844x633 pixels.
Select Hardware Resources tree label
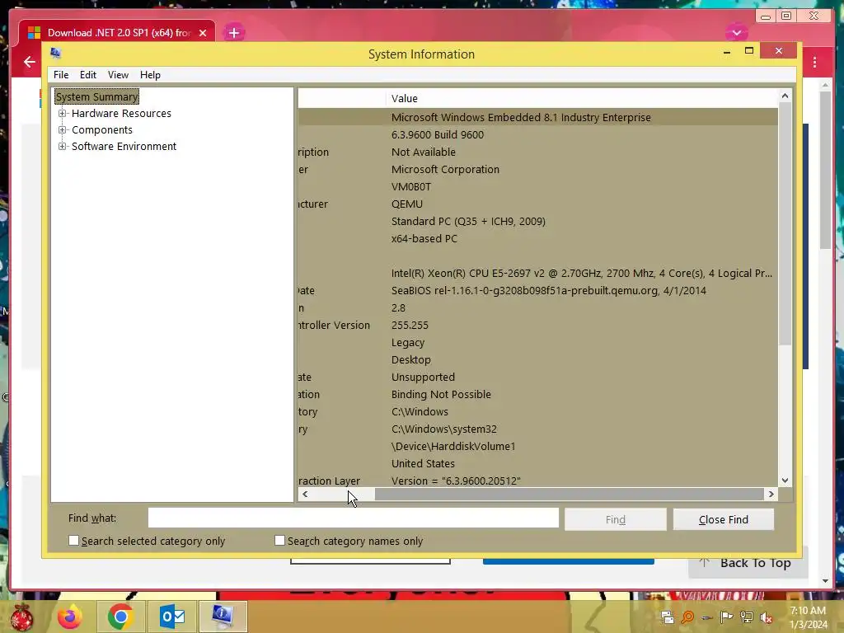[122, 114]
